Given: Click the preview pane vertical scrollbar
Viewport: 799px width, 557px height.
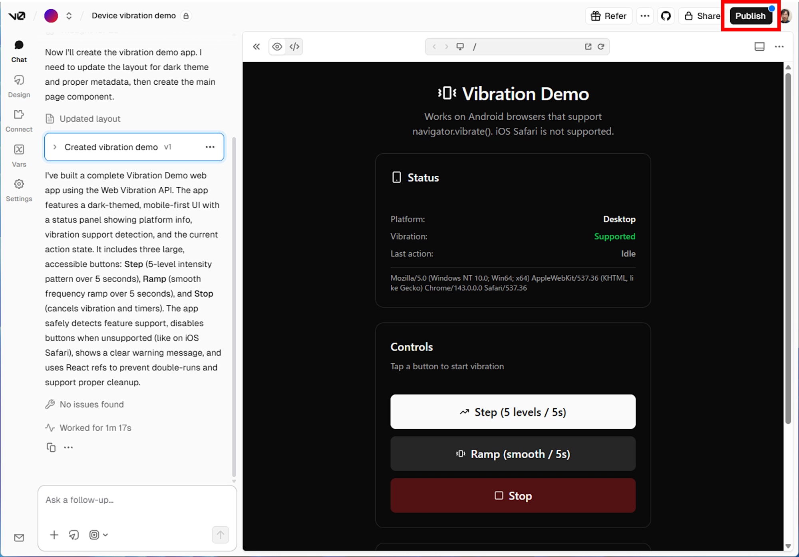Looking at the screenshot, I should coord(788,248).
